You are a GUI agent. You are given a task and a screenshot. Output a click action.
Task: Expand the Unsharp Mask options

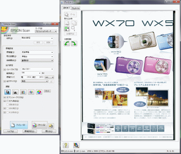(x=5, y=97)
